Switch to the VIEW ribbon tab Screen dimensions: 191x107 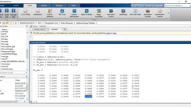tap(74, 6)
